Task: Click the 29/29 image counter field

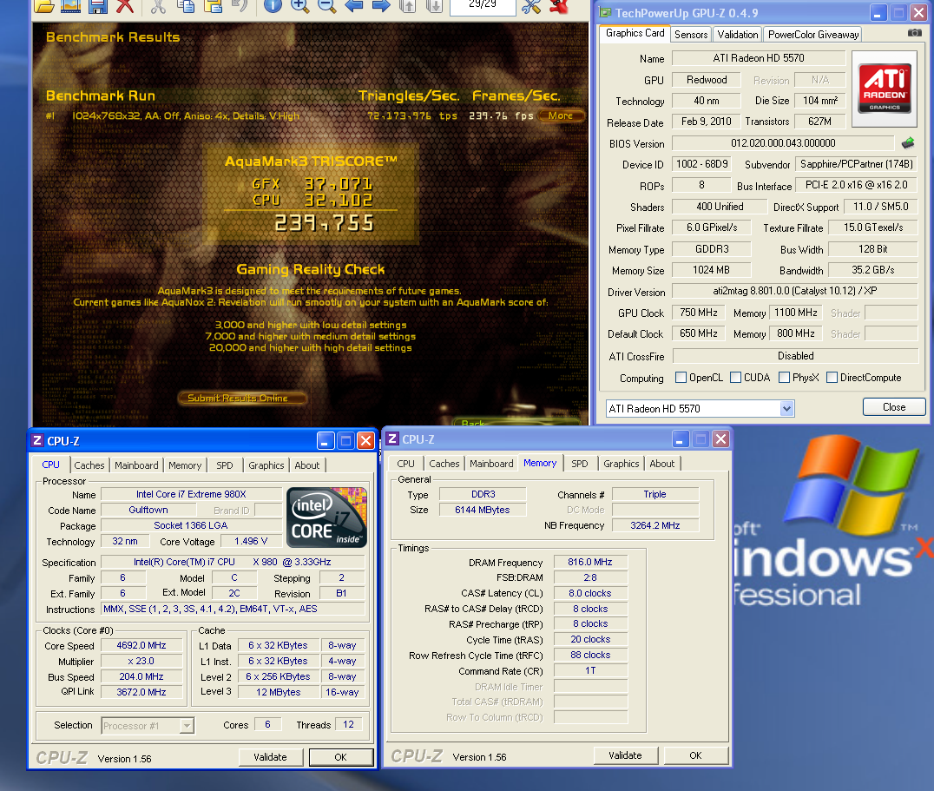Action: [483, 6]
